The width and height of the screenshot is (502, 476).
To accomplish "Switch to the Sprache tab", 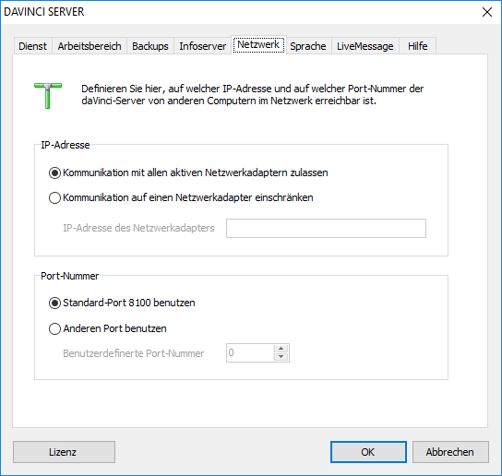I will (x=308, y=46).
